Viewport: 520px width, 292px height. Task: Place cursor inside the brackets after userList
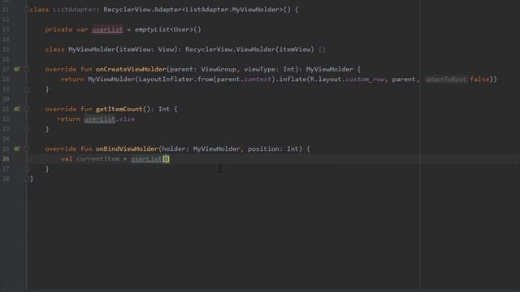166,159
